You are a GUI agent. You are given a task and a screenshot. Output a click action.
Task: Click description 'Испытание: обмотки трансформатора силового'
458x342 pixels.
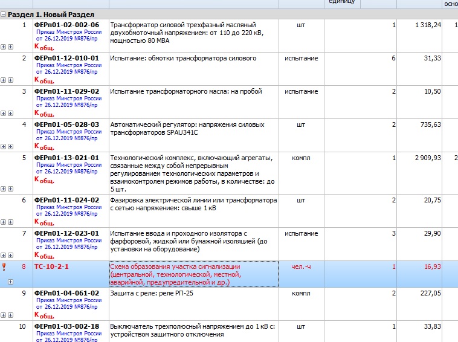(x=183, y=59)
